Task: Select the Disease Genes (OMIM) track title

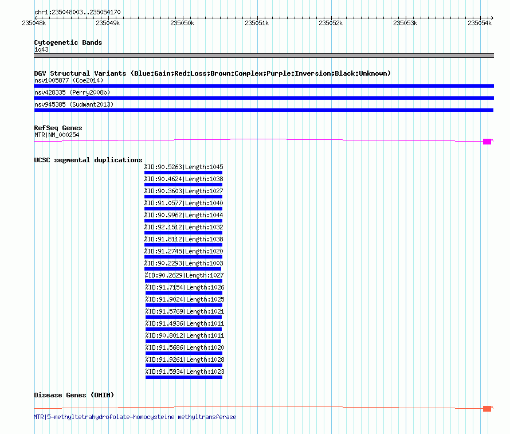Action: point(74,395)
